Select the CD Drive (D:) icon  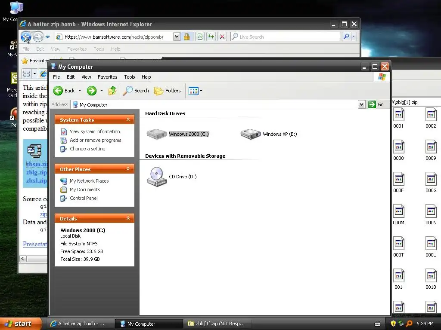coord(157,177)
